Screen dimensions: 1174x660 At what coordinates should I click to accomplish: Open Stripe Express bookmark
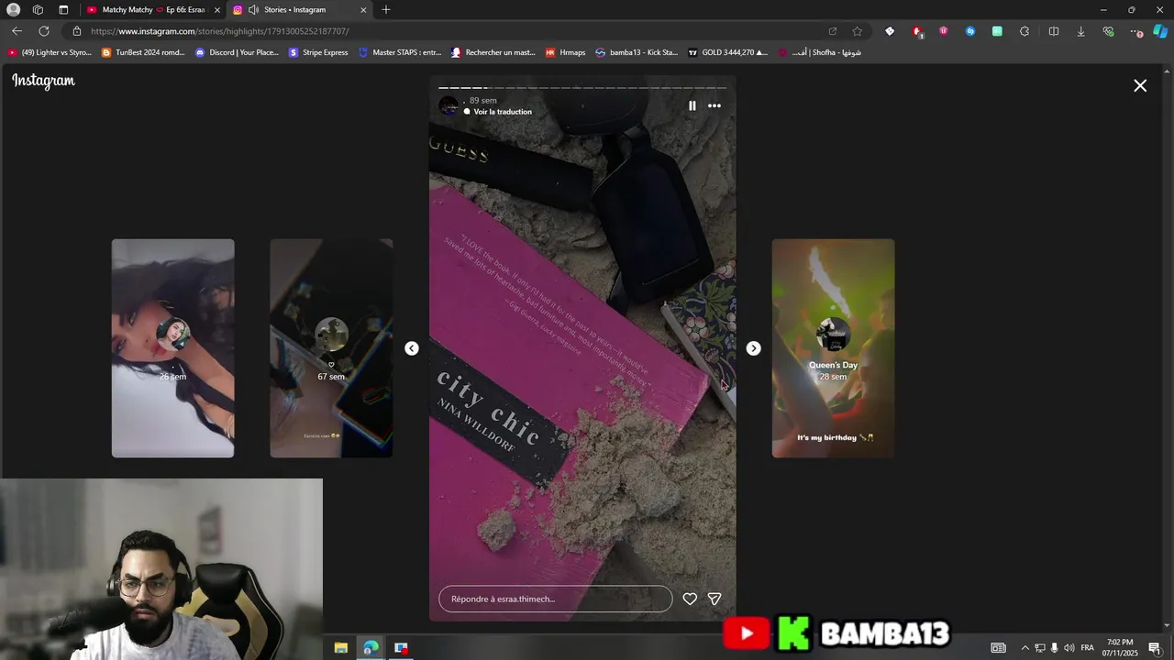tap(318, 52)
